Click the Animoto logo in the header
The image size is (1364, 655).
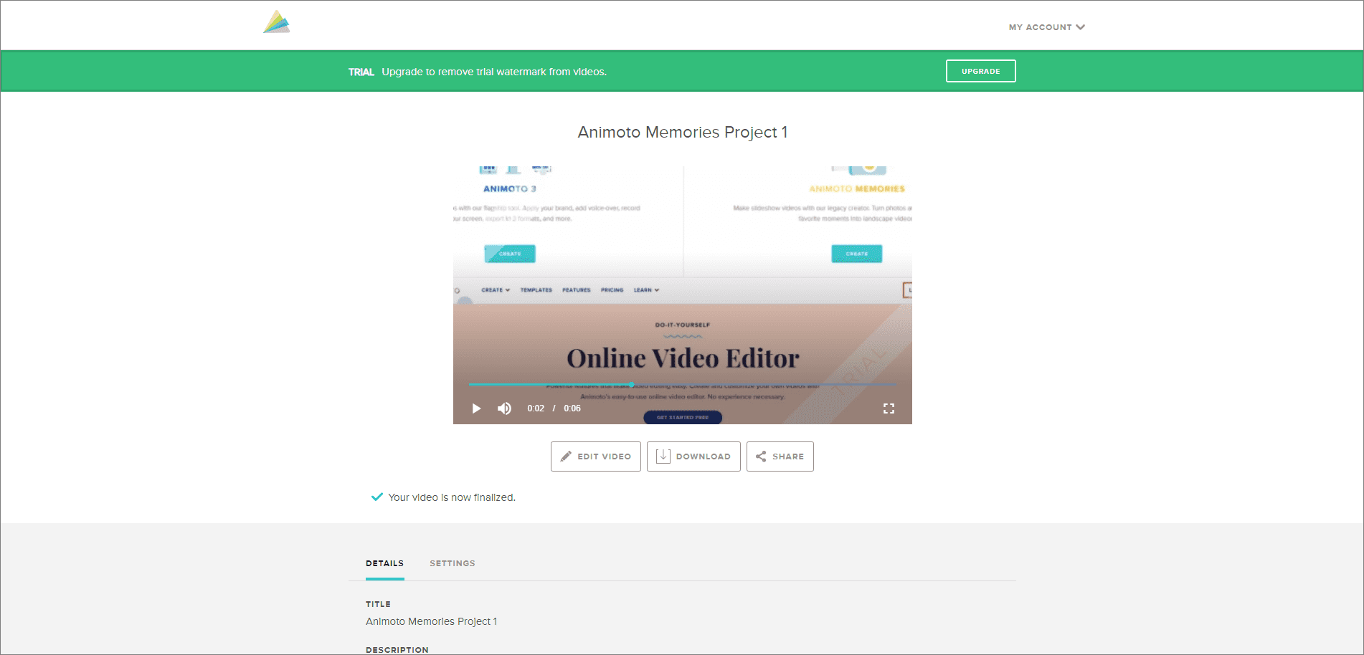click(276, 21)
